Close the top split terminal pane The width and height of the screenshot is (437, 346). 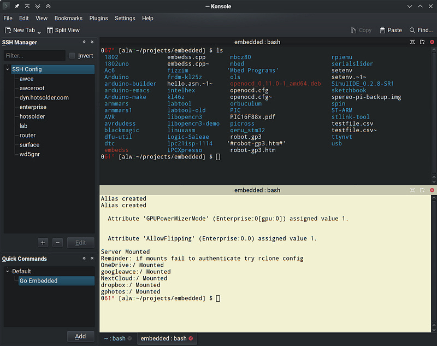pyautogui.click(x=432, y=42)
